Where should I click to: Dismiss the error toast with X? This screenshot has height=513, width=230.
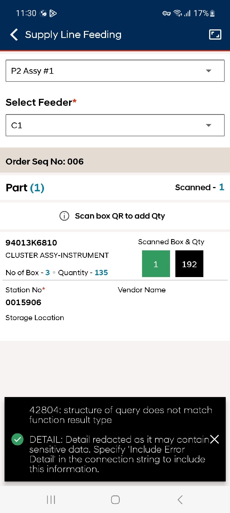pos(215,439)
